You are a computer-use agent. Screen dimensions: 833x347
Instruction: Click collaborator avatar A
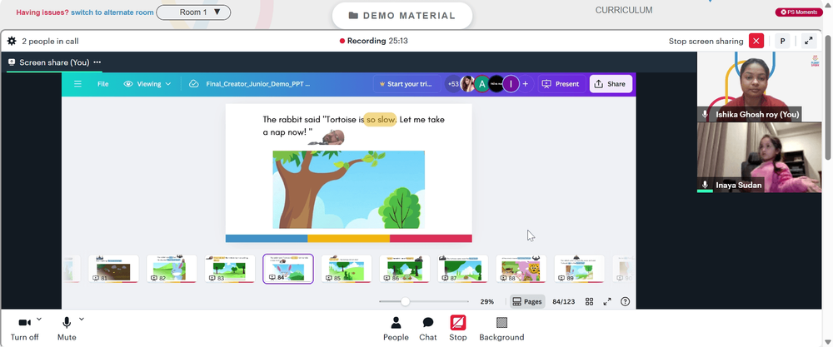(481, 84)
